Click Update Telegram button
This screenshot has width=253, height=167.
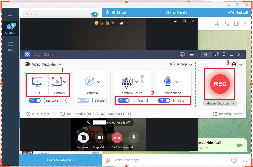click(x=60, y=160)
